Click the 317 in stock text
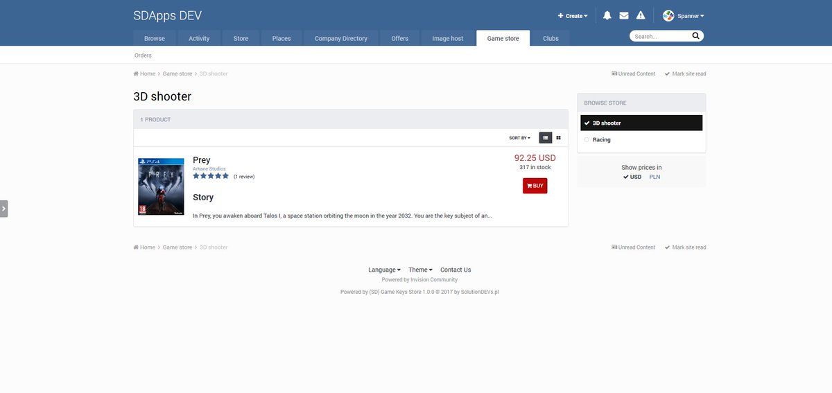 coord(535,167)
